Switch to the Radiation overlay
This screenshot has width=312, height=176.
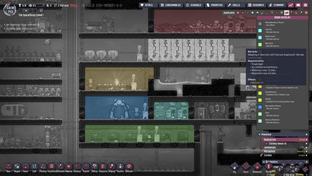pos(306,13)
